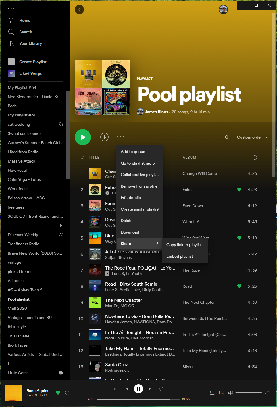Unlike the Piano Aquieu now playing track
This screenshot has width=277, height=407.
58,393
